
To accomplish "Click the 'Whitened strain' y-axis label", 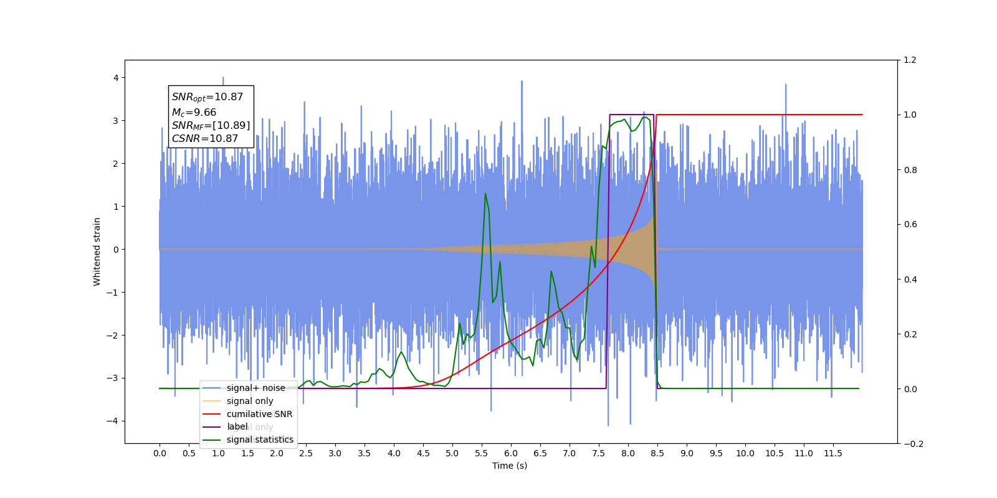I will click(97, 251).
